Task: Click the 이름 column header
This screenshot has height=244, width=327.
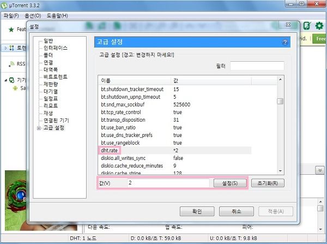Action: (134, 80)
